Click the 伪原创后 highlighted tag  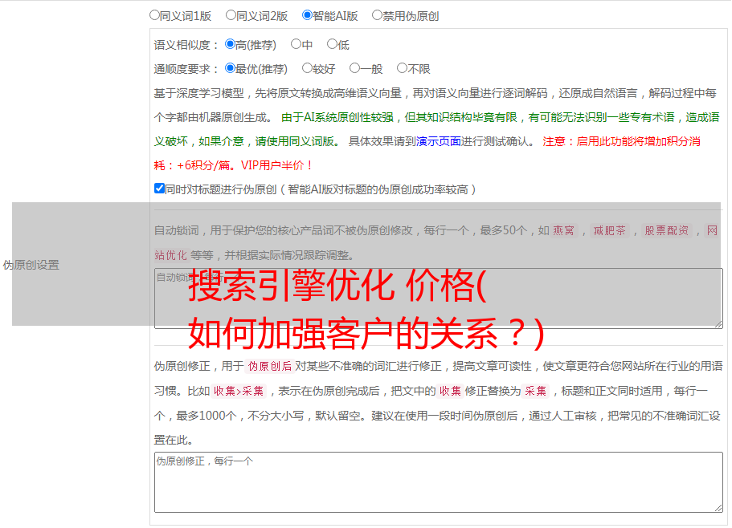[x=270, y=366]
